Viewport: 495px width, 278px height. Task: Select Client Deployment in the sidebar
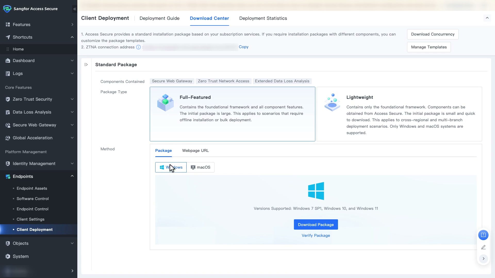39,230
